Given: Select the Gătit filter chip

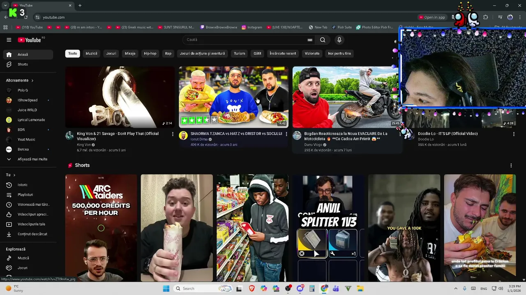Looking at the screenshot, I should 257,53.
